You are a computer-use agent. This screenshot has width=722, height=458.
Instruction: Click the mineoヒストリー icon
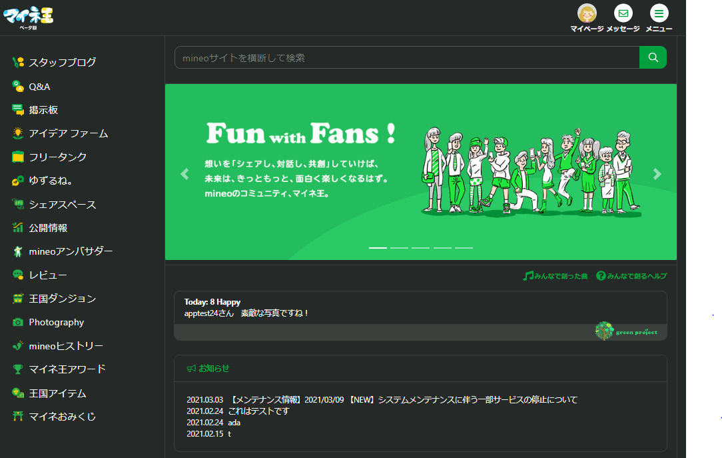18,345
